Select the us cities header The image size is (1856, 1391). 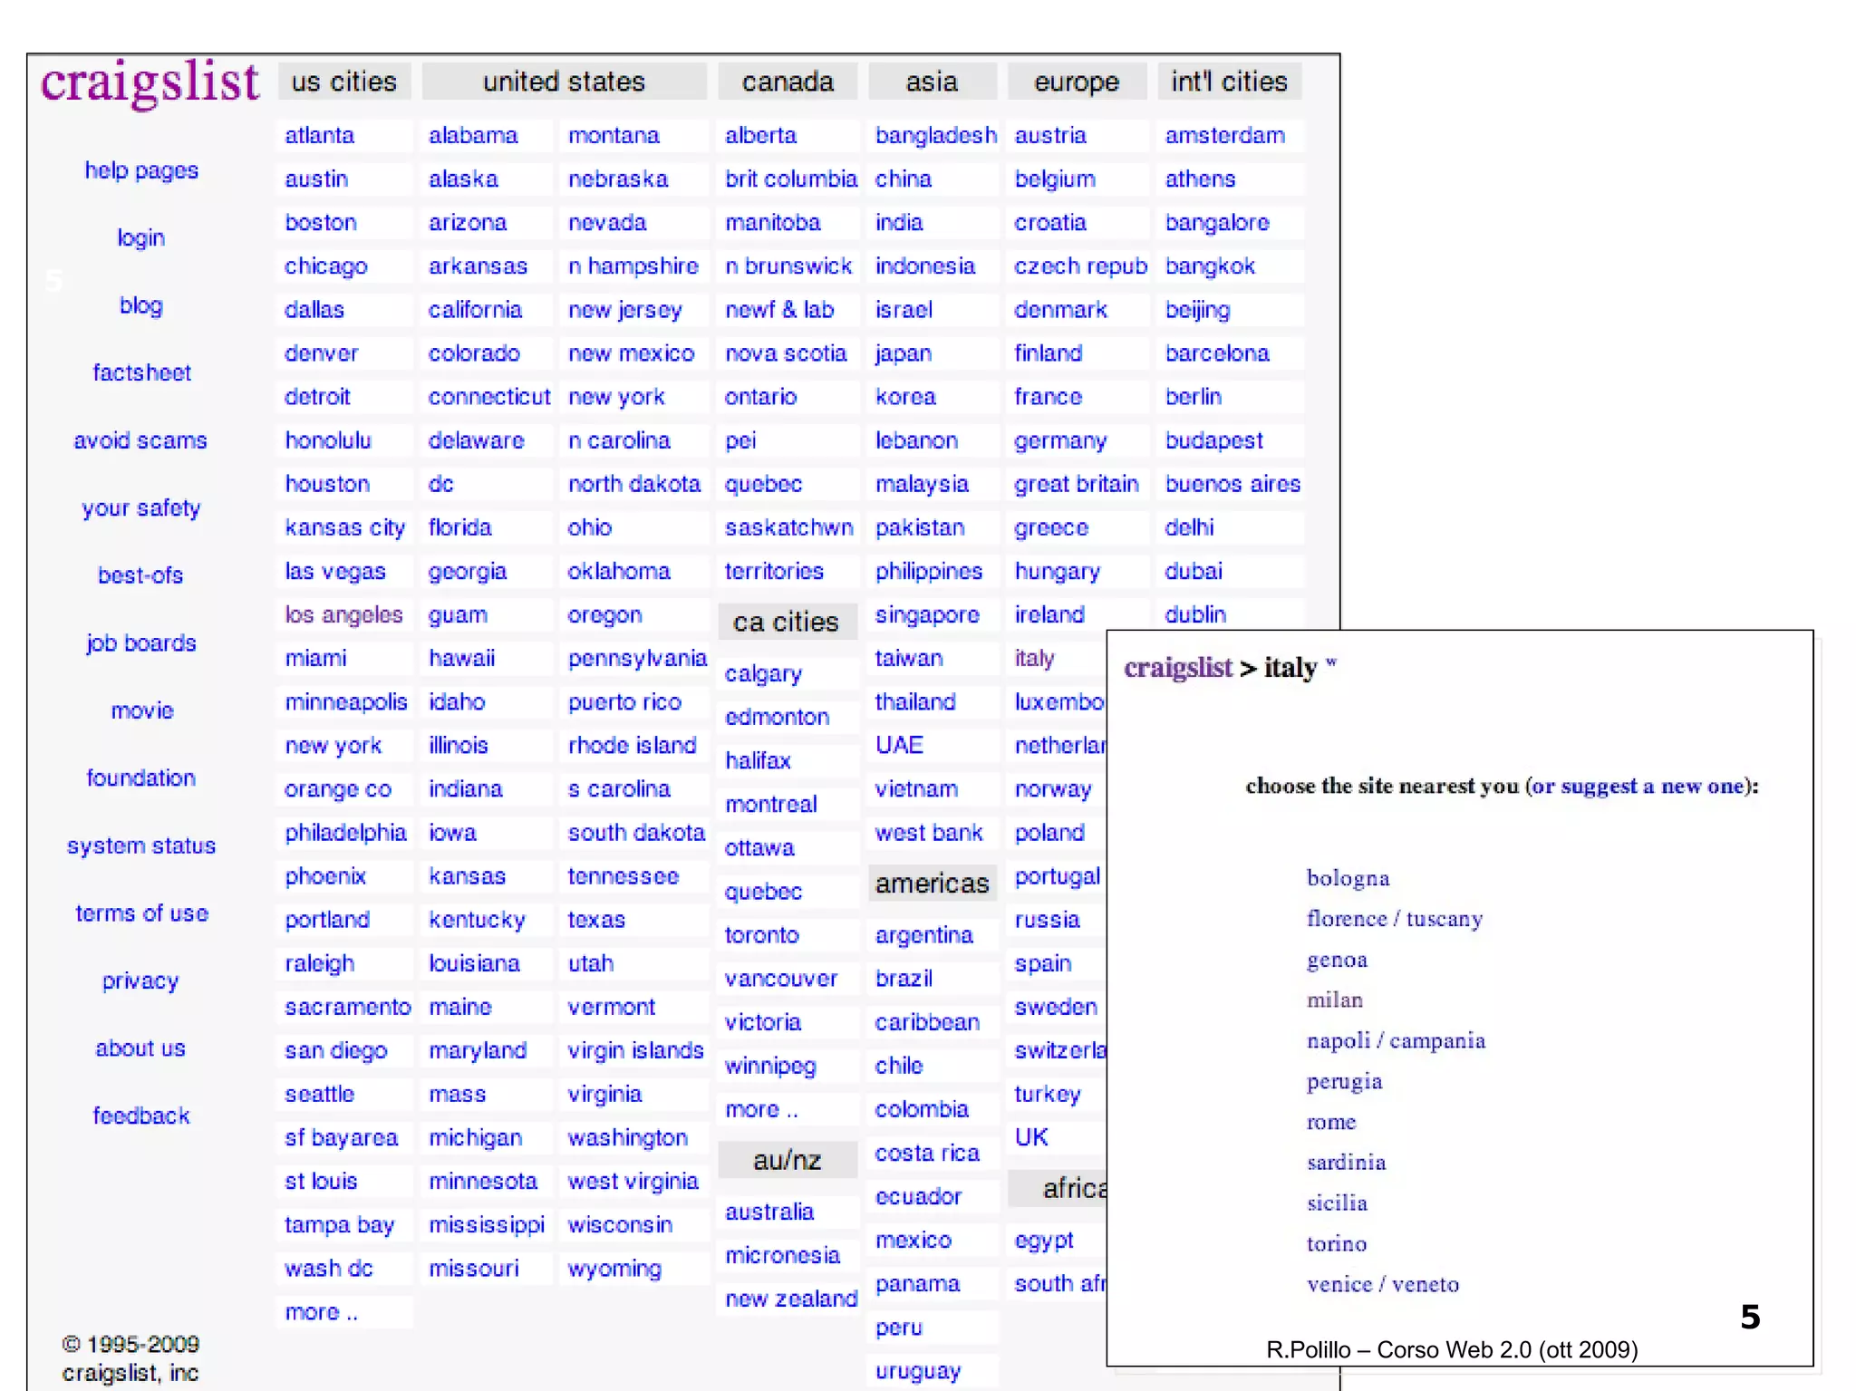[x=344, y=82]
